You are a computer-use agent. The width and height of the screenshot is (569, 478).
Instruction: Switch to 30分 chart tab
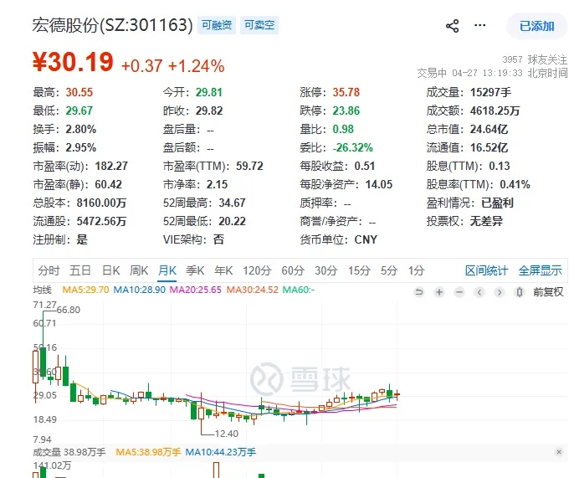pyautogui.click(x=326, y=270)
